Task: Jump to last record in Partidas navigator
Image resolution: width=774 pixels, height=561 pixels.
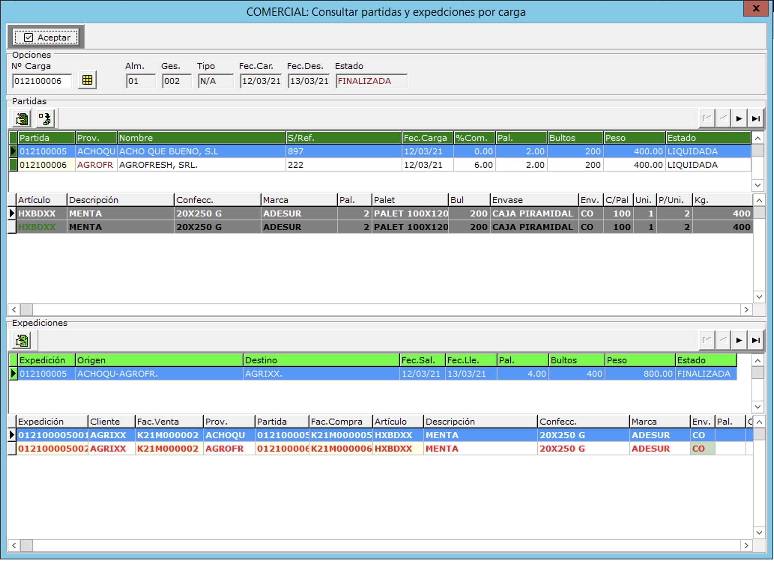Action: click(x=756, y=119)
